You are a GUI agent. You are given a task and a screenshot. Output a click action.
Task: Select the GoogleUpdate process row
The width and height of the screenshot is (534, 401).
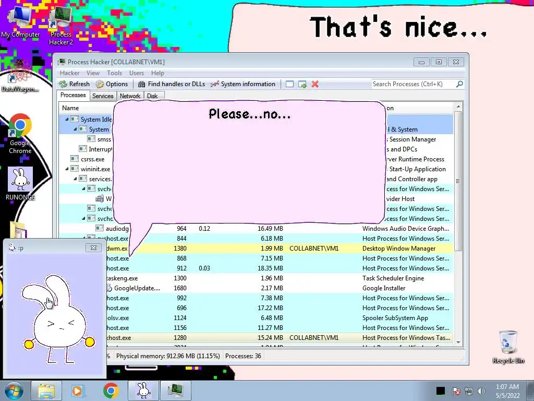pyautogui.click(x=280, y=288)
